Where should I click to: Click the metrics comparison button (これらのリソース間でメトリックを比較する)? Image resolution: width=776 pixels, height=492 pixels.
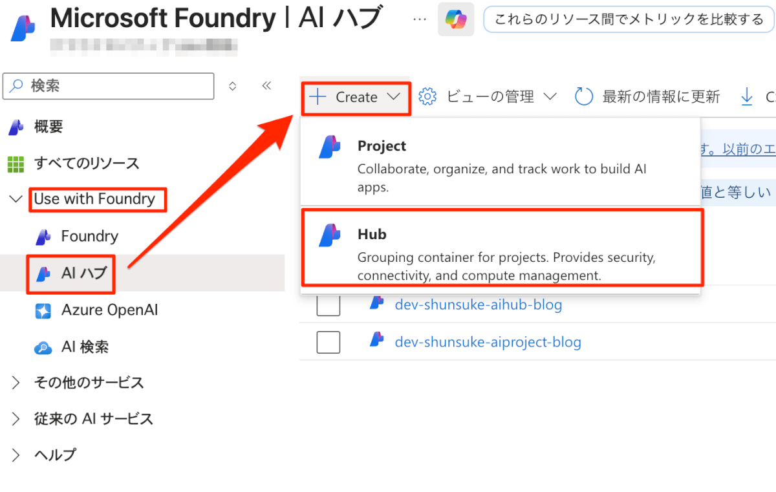click(x=629, y=20)
